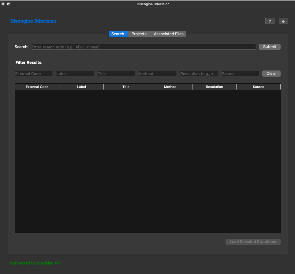Viewport: 295px width, 274px height.
Task: Switch to the Projects tab
Action: [x=139, y=34]
